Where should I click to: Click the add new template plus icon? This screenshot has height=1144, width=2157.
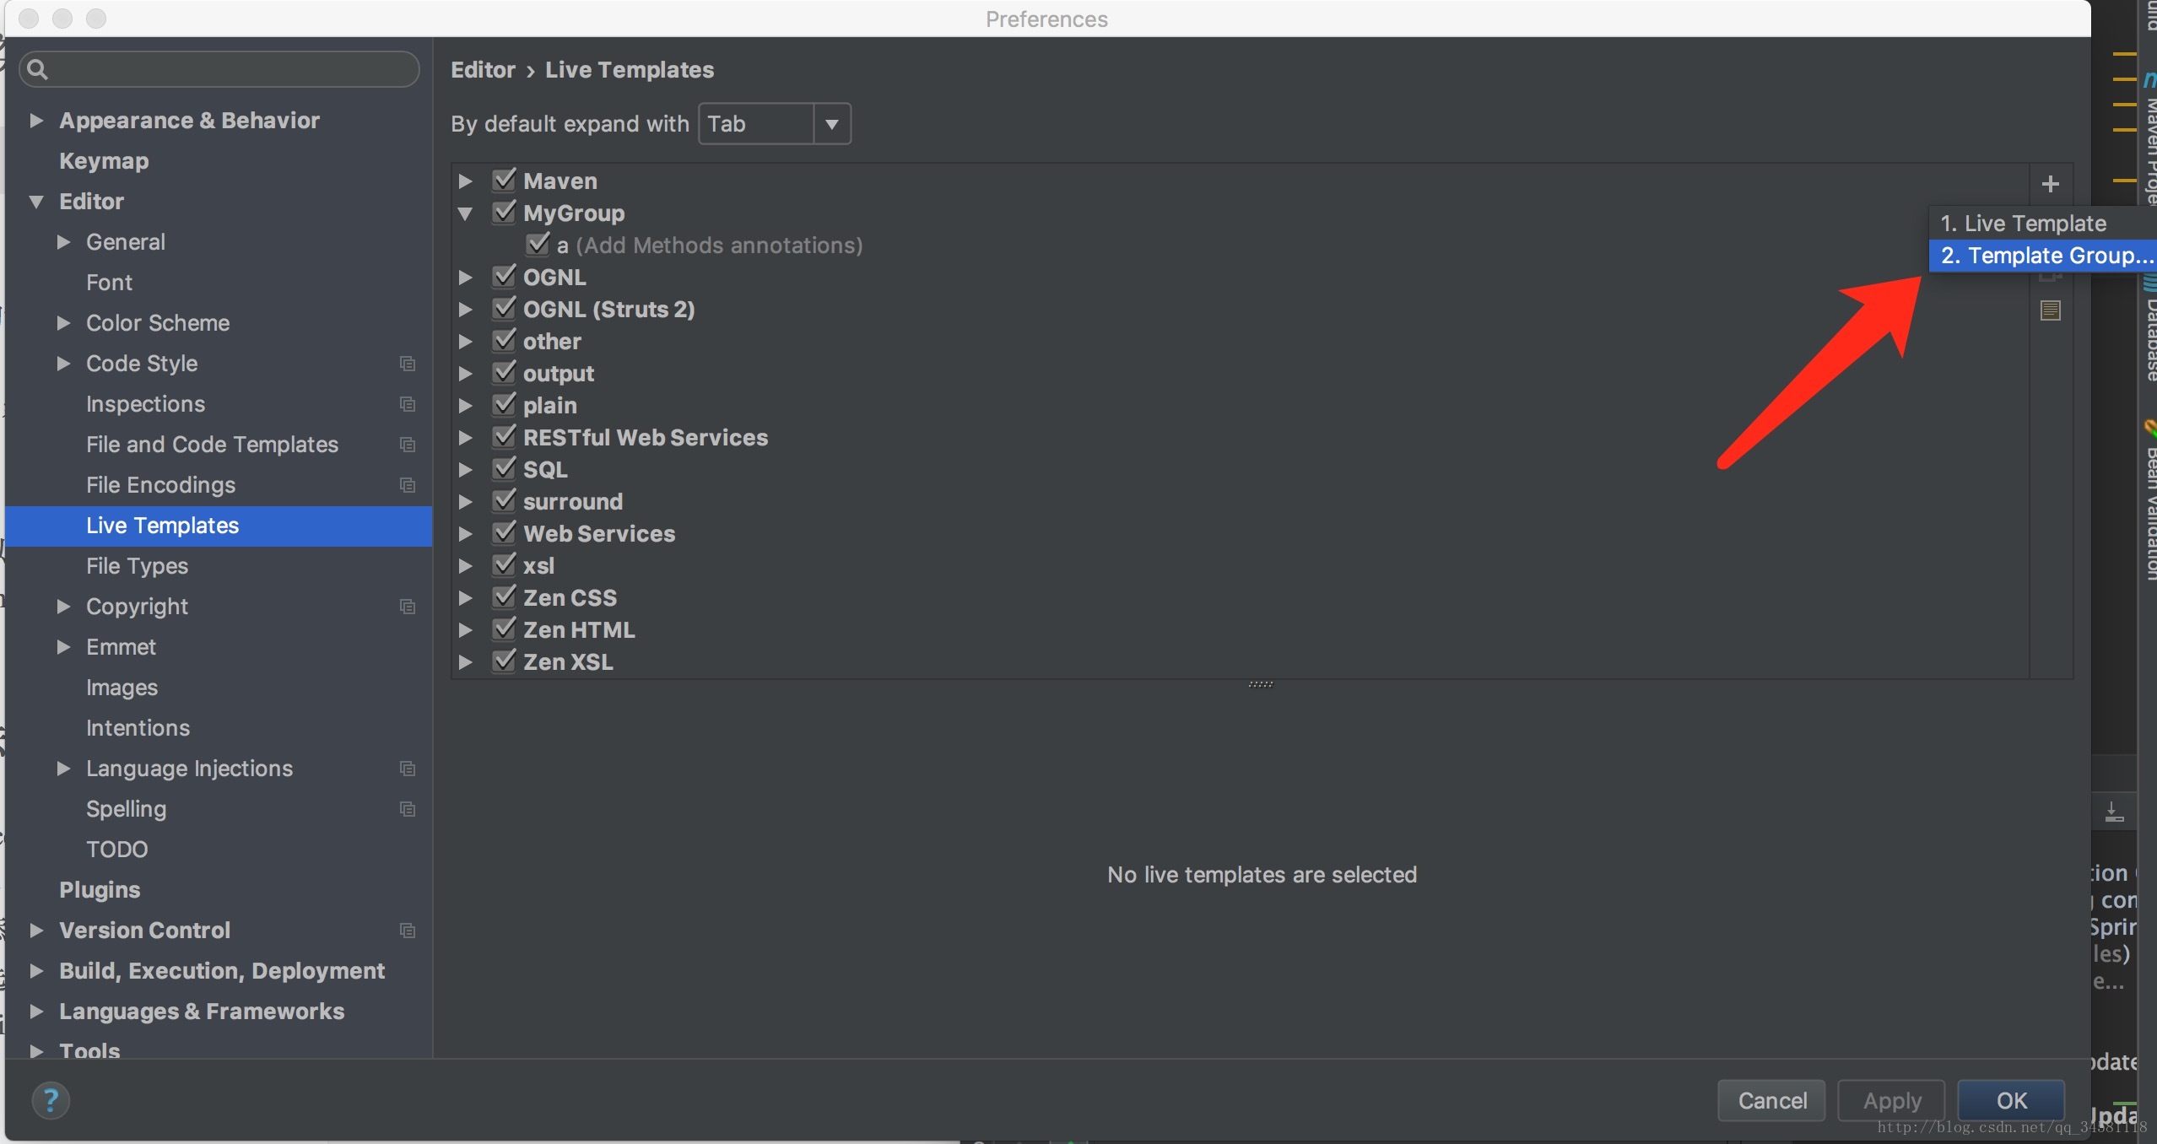[x=2052, y=182]
